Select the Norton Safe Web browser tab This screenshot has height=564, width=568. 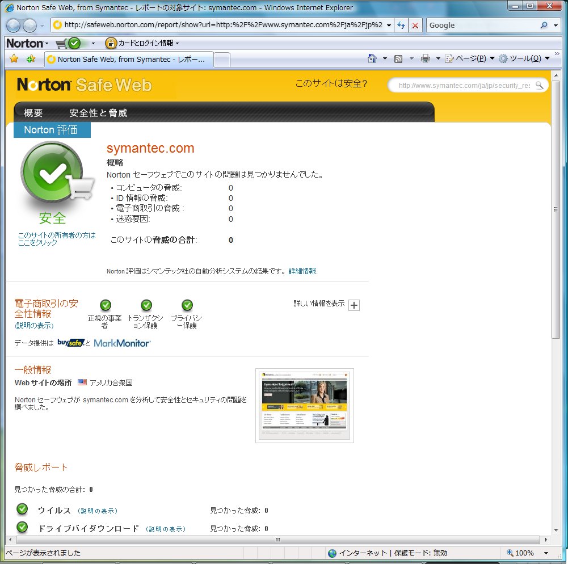[x=129, y=60]
